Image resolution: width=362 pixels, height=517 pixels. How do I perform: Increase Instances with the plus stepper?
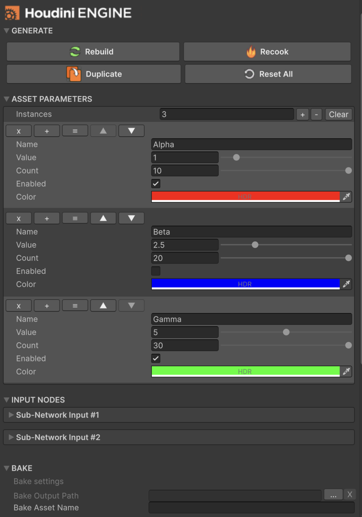tap(303, 114)
